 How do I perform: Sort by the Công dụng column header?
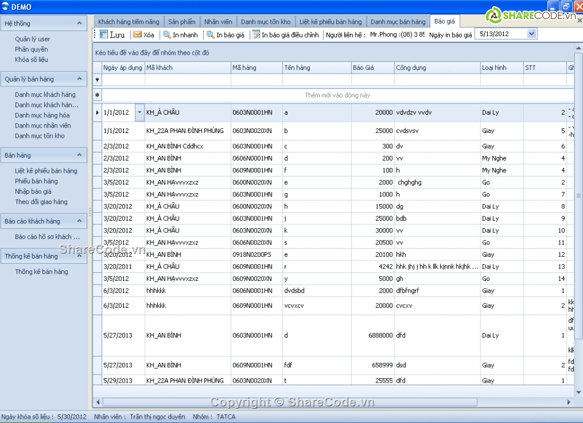(x=437, y=67)
